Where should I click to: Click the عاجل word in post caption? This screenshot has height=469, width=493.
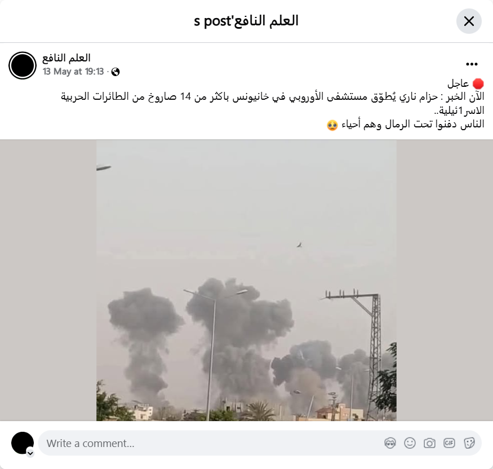(458, 84)
